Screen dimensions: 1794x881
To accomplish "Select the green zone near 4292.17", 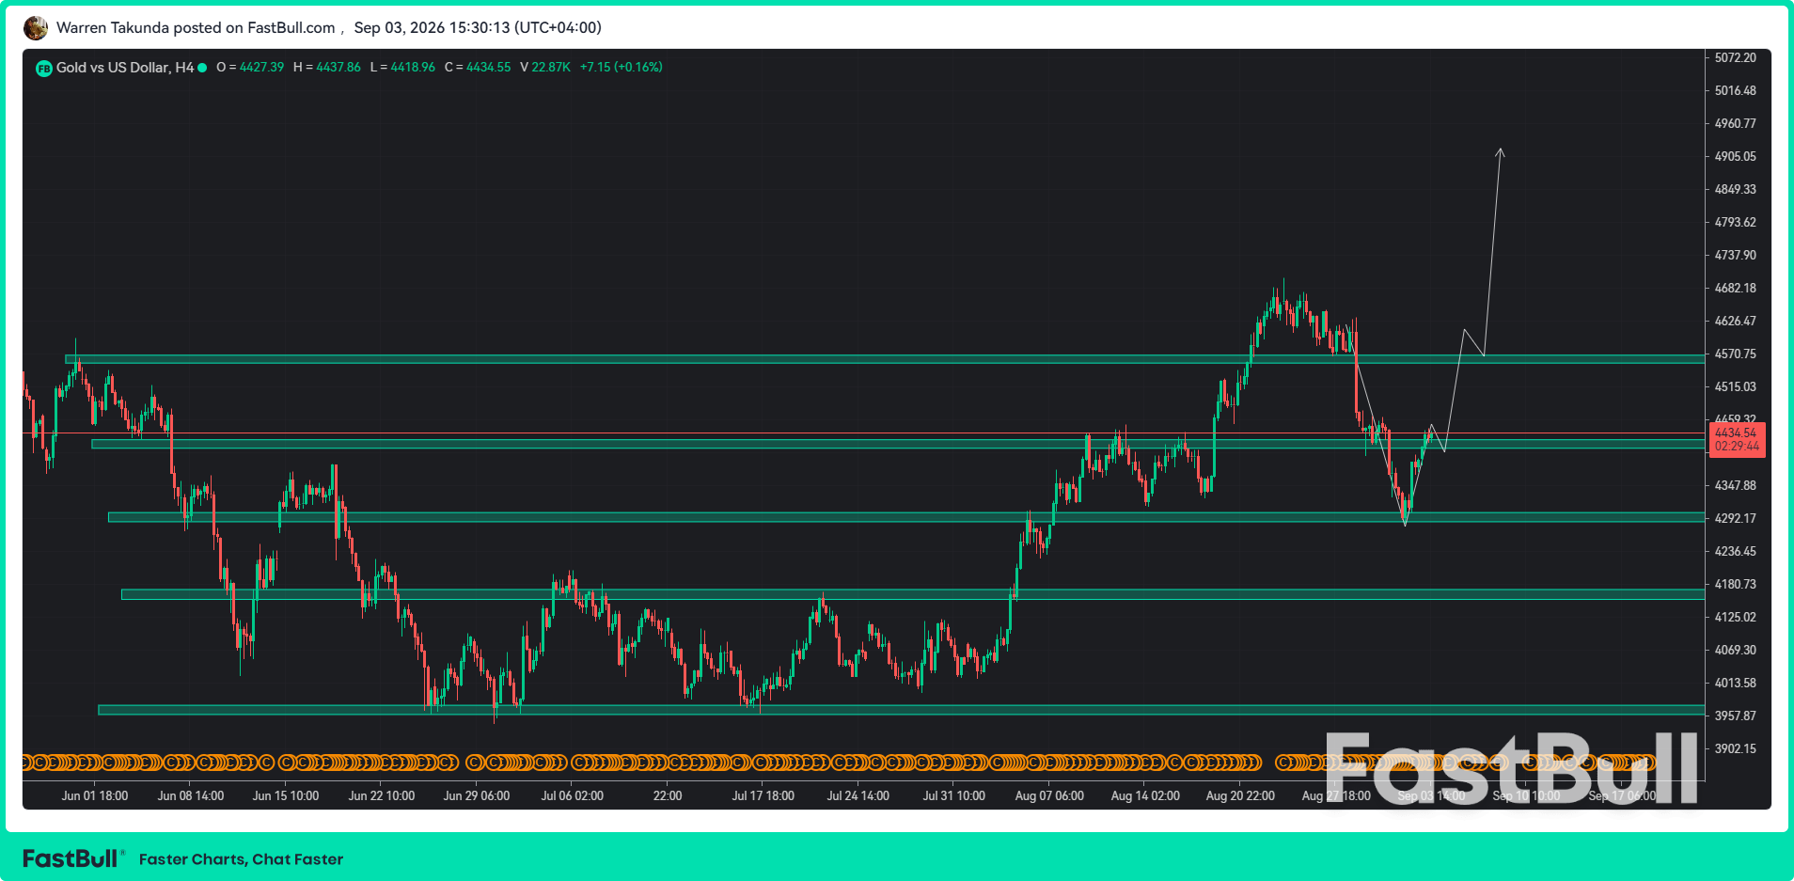I will [x=906, y=517].
